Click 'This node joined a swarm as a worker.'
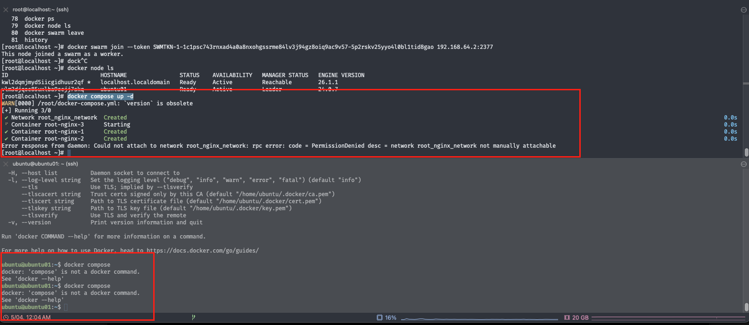 pos(62,54)
